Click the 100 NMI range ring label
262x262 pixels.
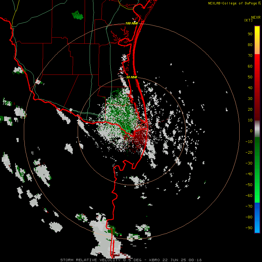[132, 23]
